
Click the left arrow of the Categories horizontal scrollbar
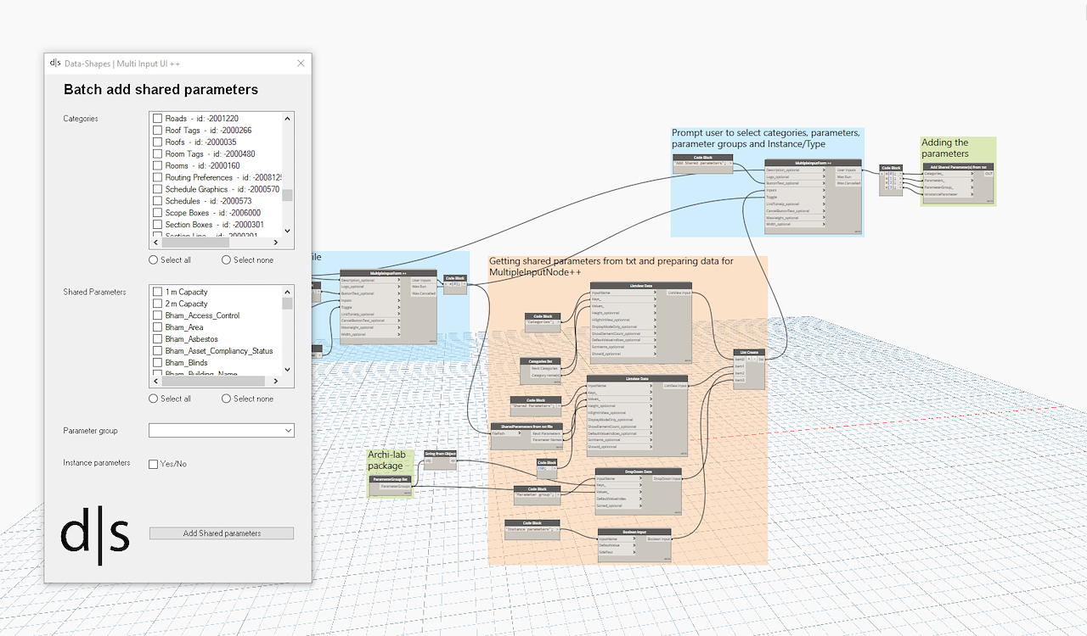coord(155,243)
